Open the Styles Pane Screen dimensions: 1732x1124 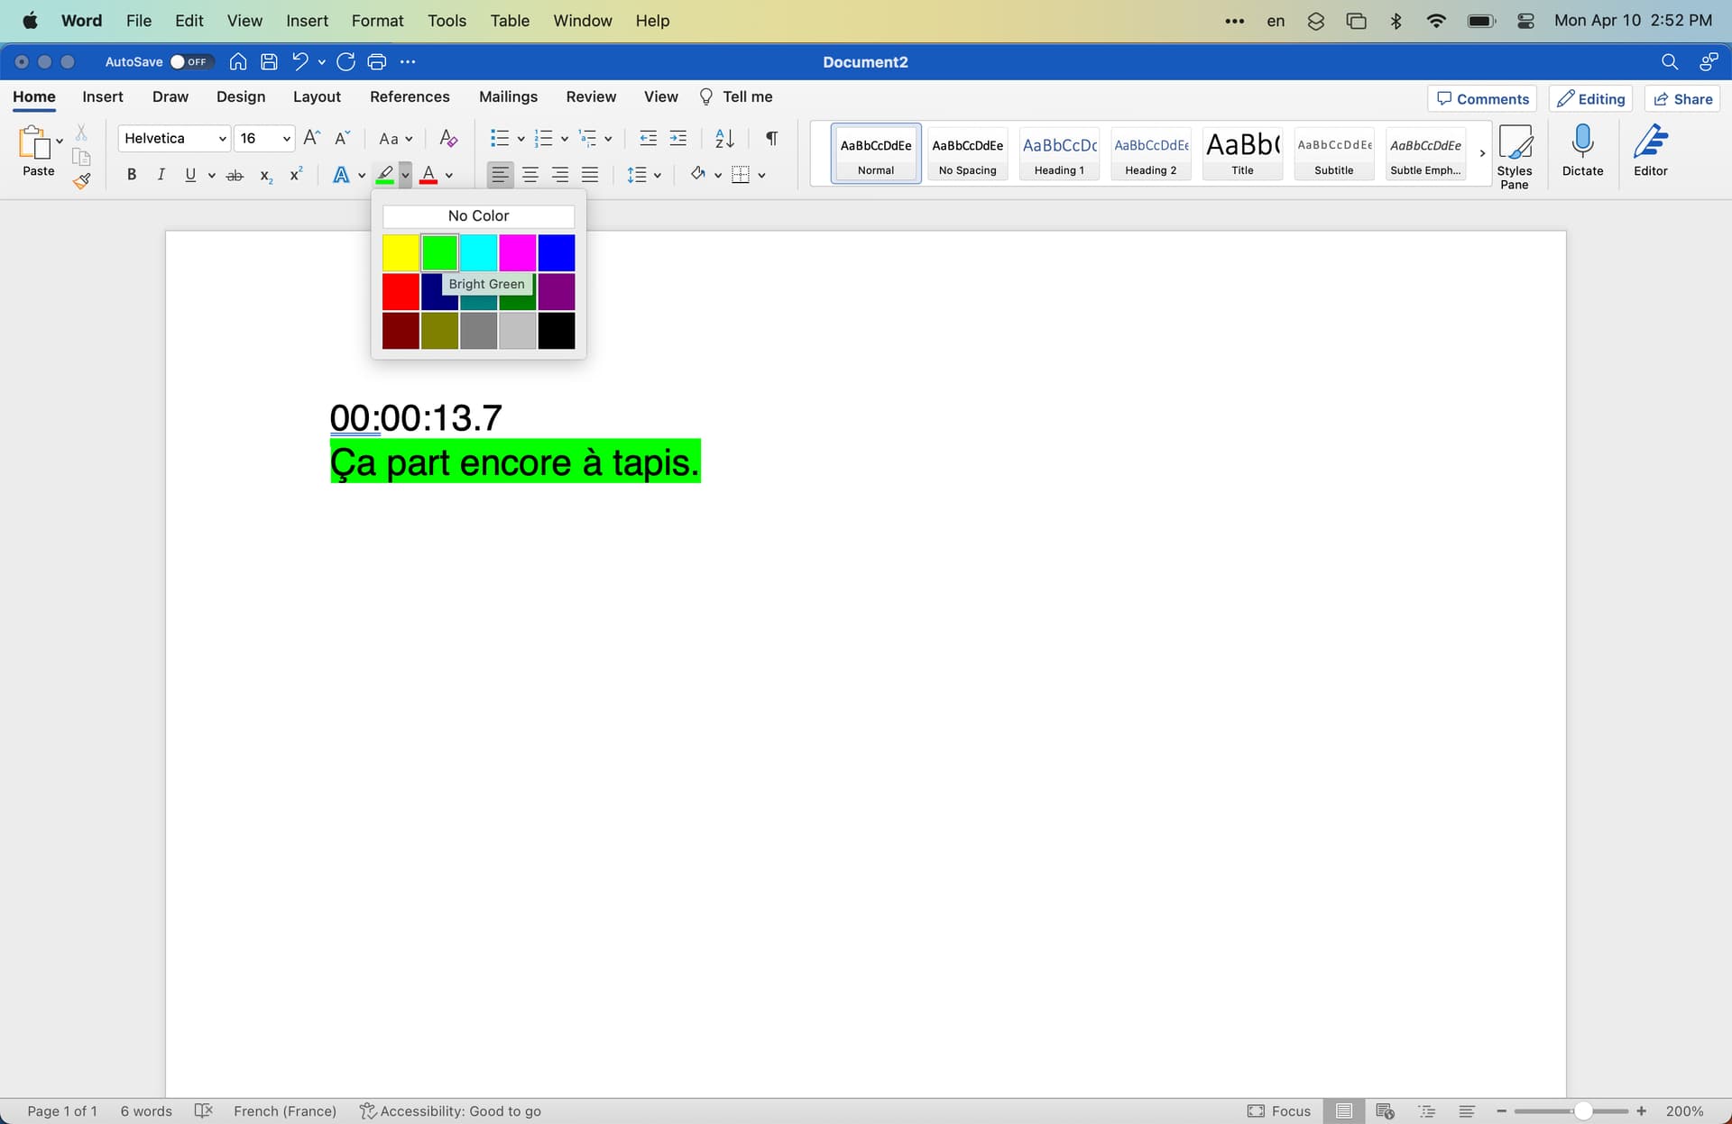point(1515,157)
